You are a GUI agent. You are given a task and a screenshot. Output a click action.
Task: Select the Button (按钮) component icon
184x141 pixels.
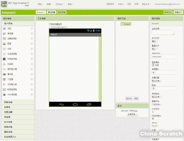click(4, 28)
